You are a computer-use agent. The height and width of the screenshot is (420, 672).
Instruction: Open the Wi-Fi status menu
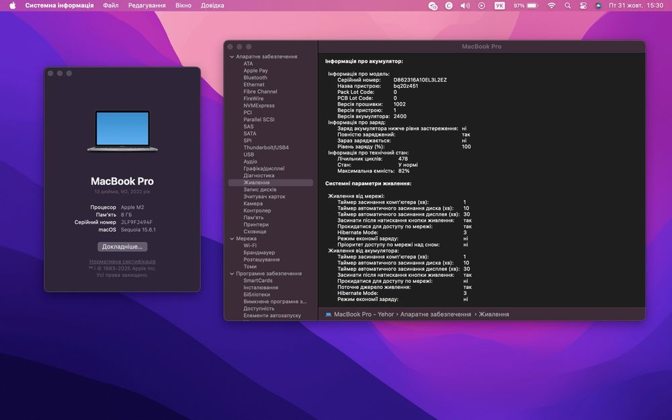551,5
